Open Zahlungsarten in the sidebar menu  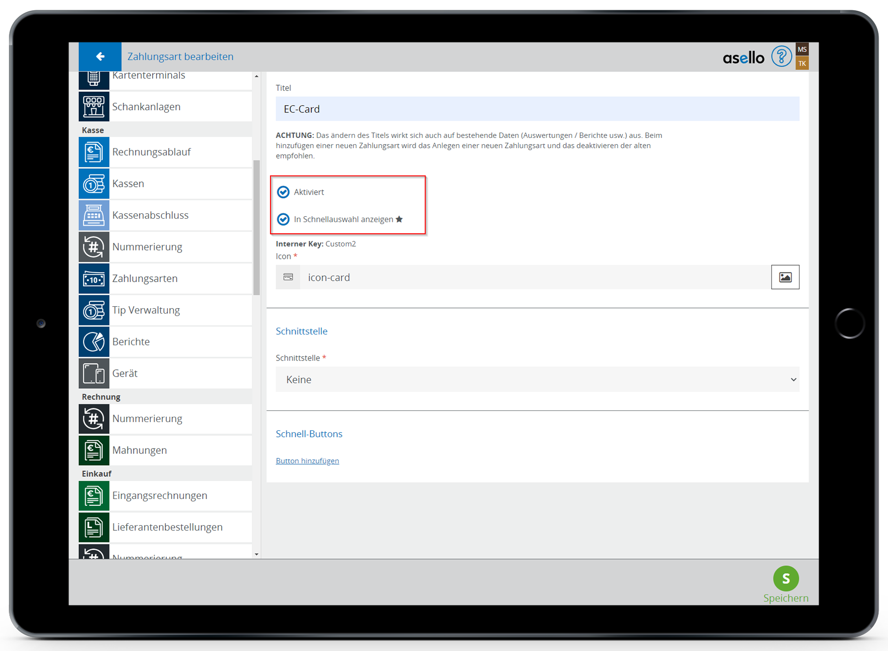pos(145,279)
